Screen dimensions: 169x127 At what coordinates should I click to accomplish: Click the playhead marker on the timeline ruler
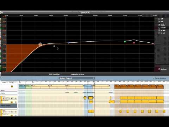[94, 83]
